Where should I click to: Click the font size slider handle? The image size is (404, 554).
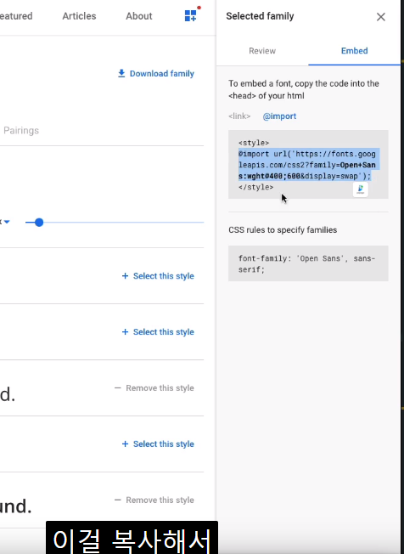coord(39,223)
